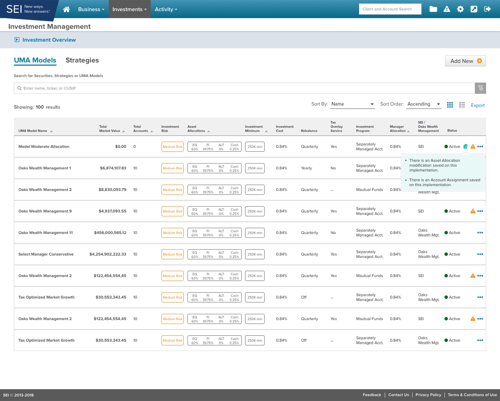Click the Rebalance column header
The image size is (500, 401).
[309, 131]
